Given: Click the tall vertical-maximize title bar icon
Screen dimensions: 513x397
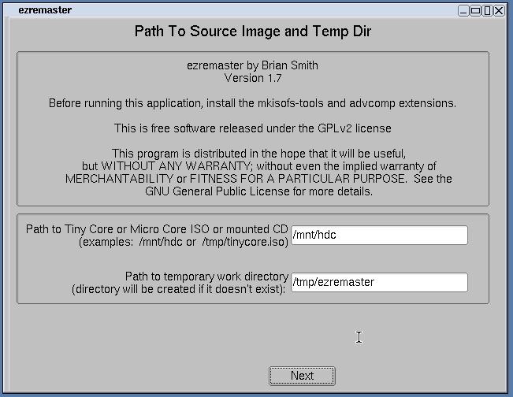Looking at the screenshot, I should [487, 10].
